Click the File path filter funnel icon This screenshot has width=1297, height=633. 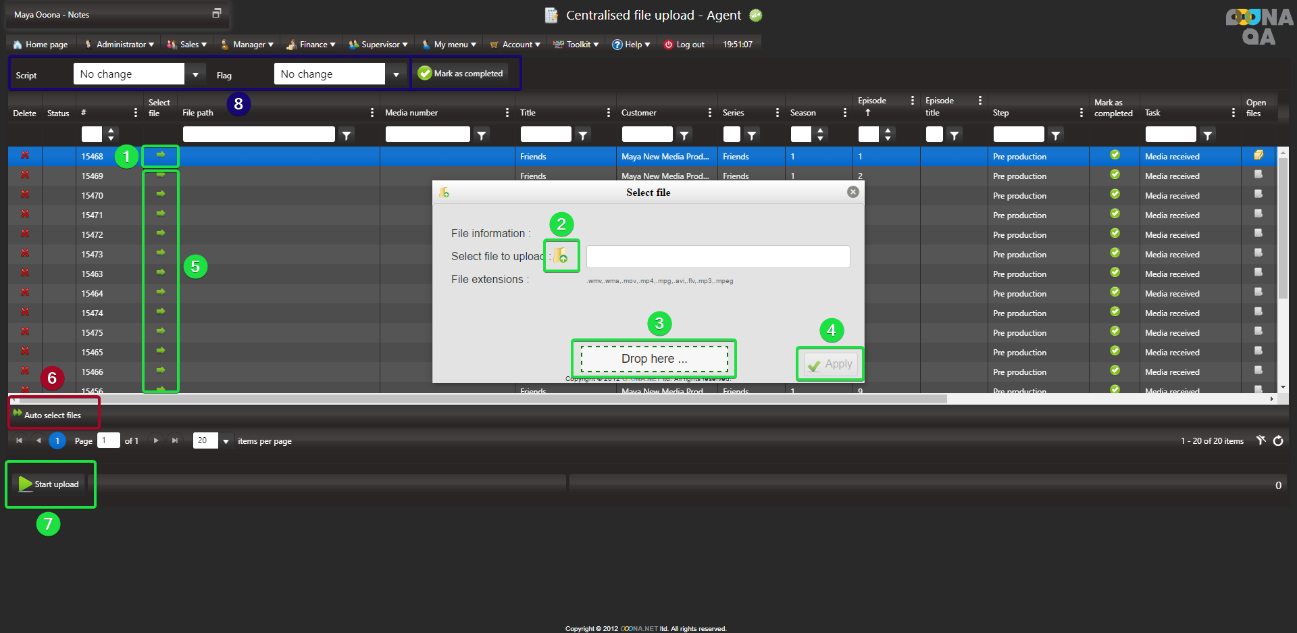coord(347,135)
